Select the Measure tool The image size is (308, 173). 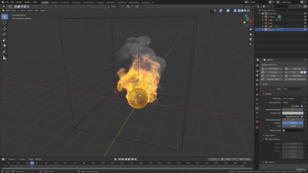[4, 58]
